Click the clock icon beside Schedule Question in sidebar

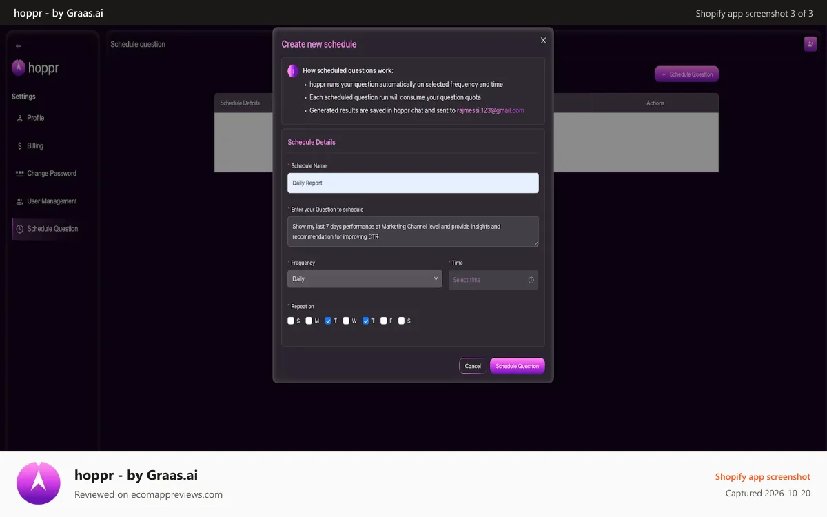tap(20, 229)
